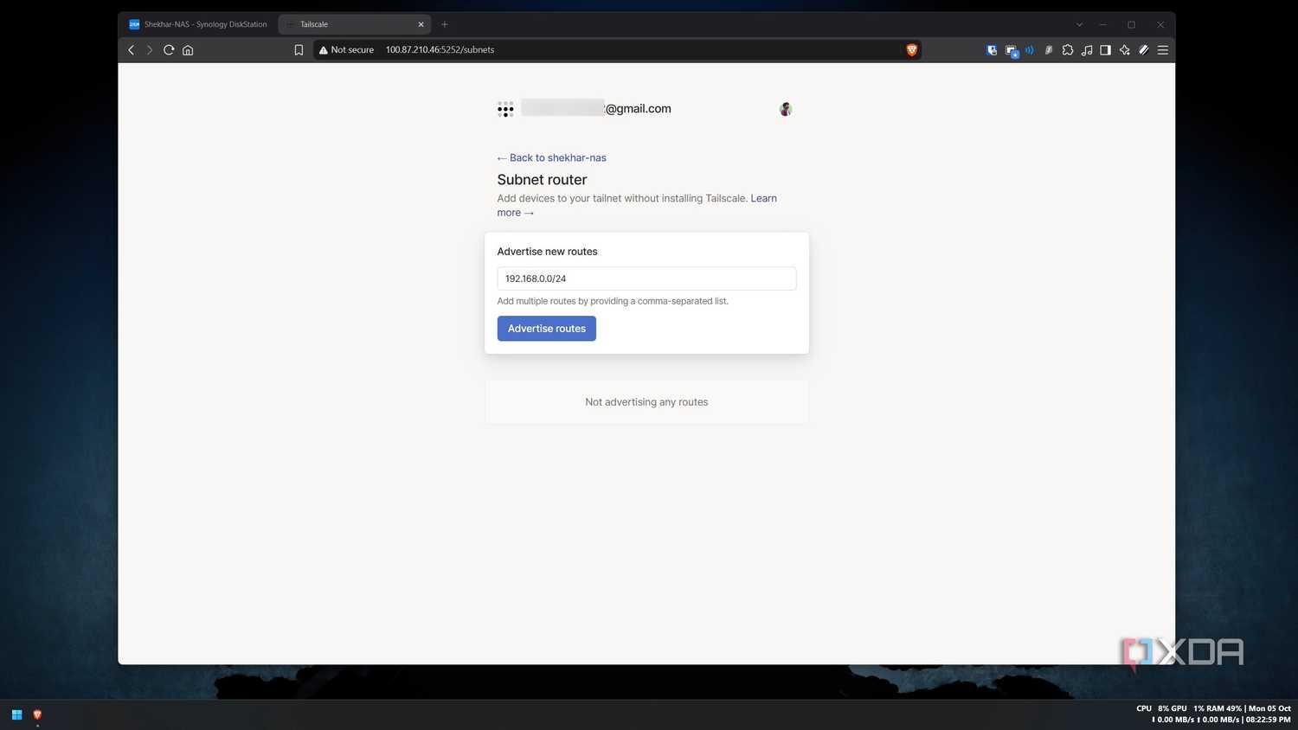
Task: Click the Not advertising any routes text
Action: 646,402
